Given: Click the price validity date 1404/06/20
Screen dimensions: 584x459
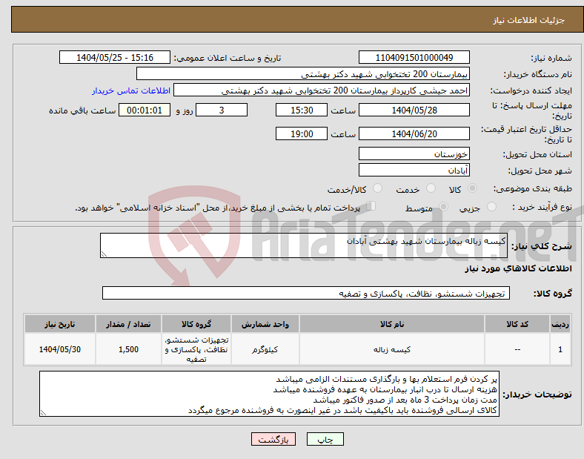Looking at the screenshot, I should (x=414, y=133).
